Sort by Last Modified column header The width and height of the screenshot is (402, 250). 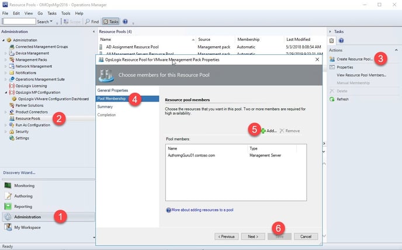click(x=304, y=40)
